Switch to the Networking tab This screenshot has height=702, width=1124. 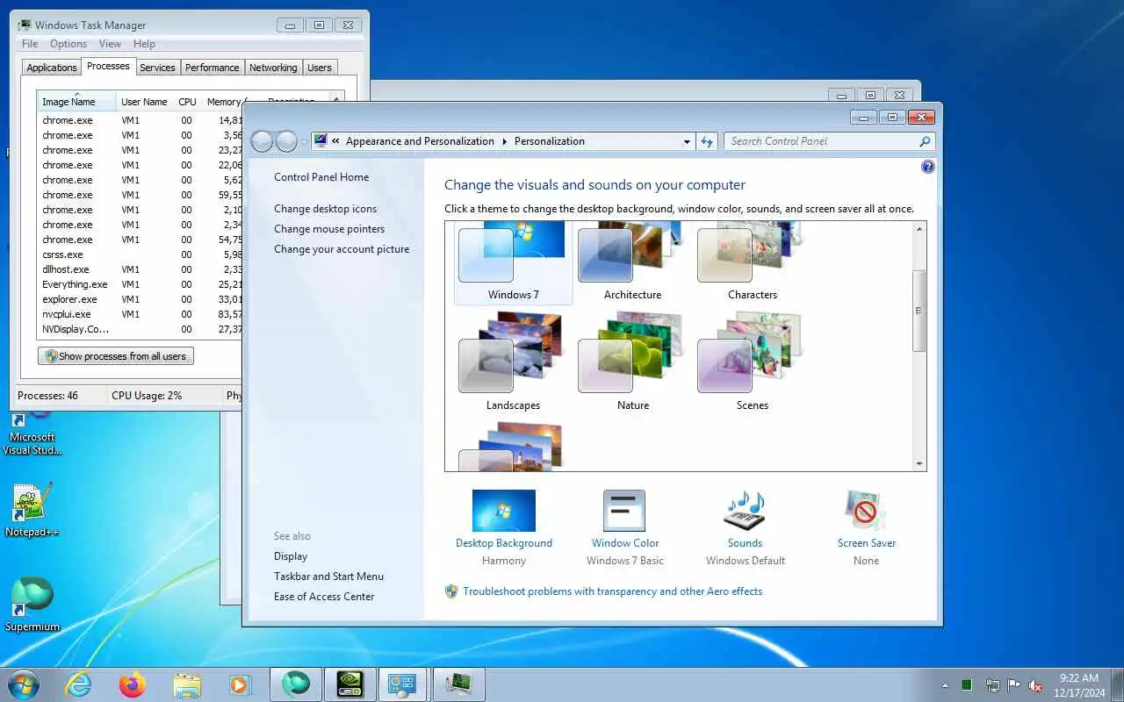coord(273,68)
